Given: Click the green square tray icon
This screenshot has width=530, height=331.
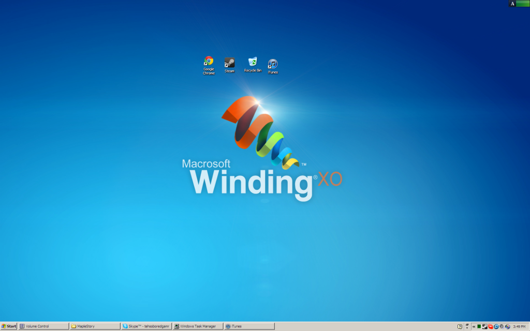Looking at the screenshot, I should [479, 326].
